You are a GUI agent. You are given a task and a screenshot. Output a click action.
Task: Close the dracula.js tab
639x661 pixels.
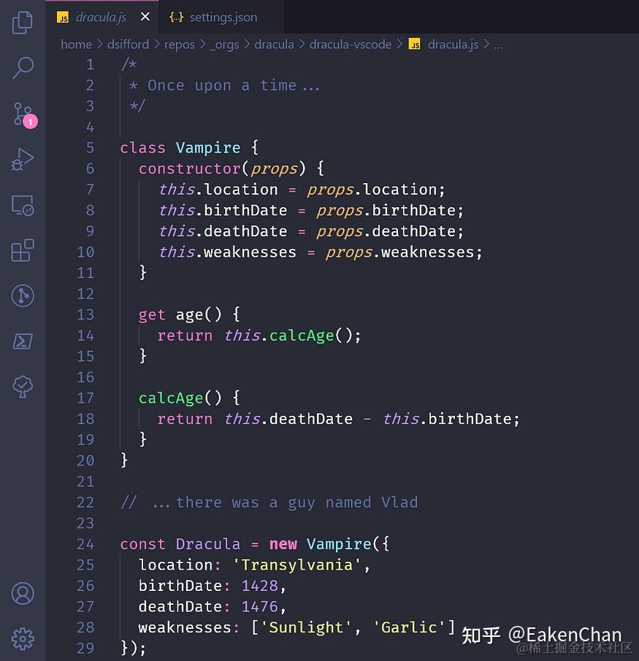144,16
